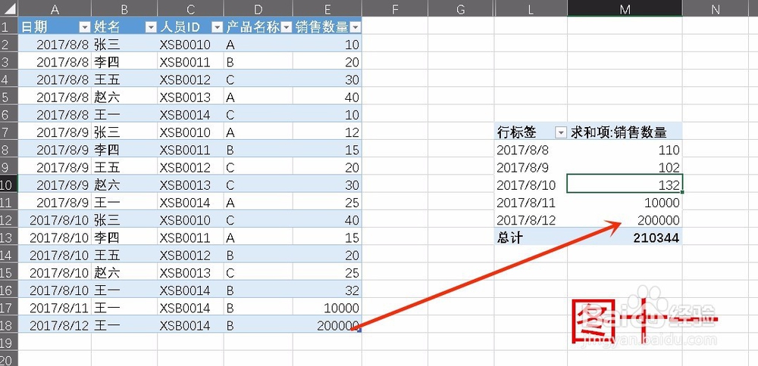
Task: Select column F header
Action: coord(395,8)
